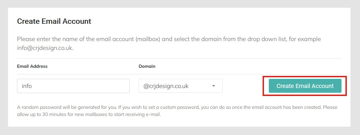Image resolution: width=360 pixels, height=135 pixels.
Task: Select the @crjdesign.co.uk domain combo box
Action: [181, 86]
